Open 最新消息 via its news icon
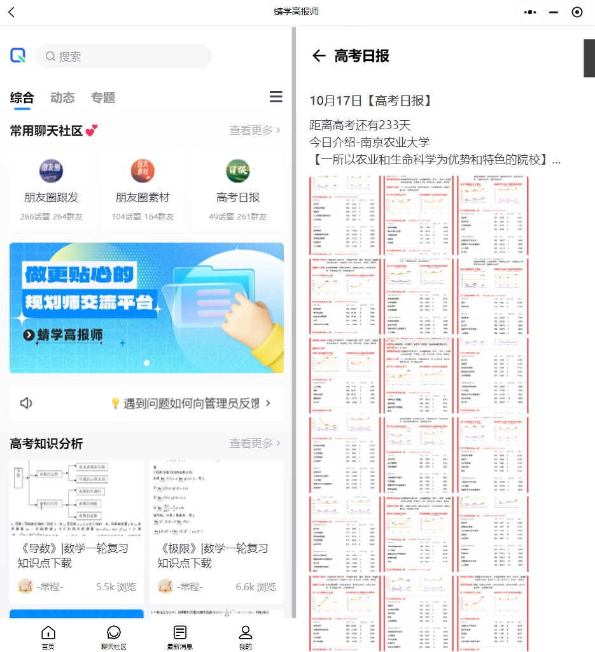This screenshot has height=652, width=595. pos(179,633)
